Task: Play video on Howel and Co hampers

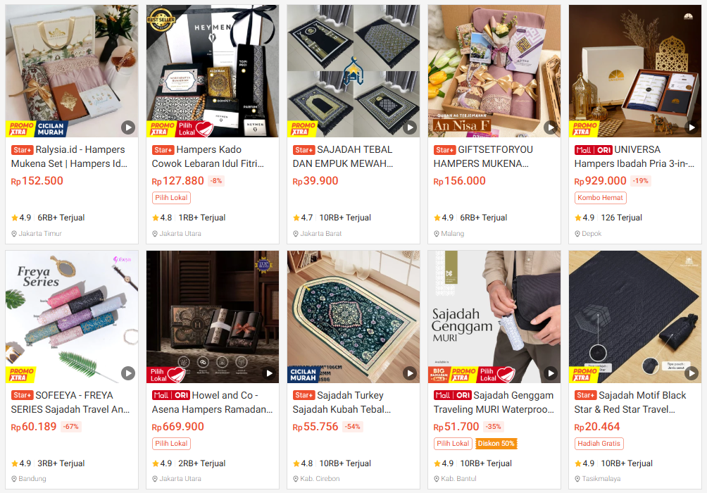Action: [x=269, y=373]
